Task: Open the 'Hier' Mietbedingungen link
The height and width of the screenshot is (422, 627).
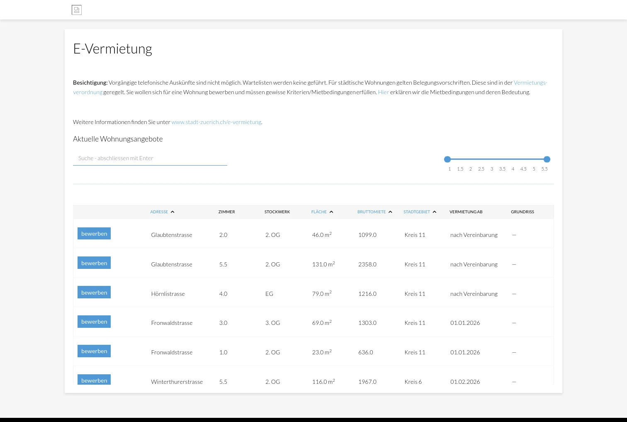Action: pos(383,92)
